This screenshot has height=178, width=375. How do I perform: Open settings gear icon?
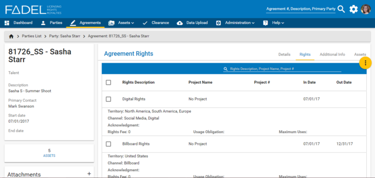coord(354,9)
